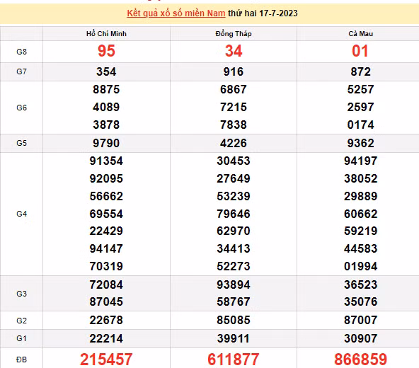
Task: Select the G3 row label
Action: tap(21, 294)
